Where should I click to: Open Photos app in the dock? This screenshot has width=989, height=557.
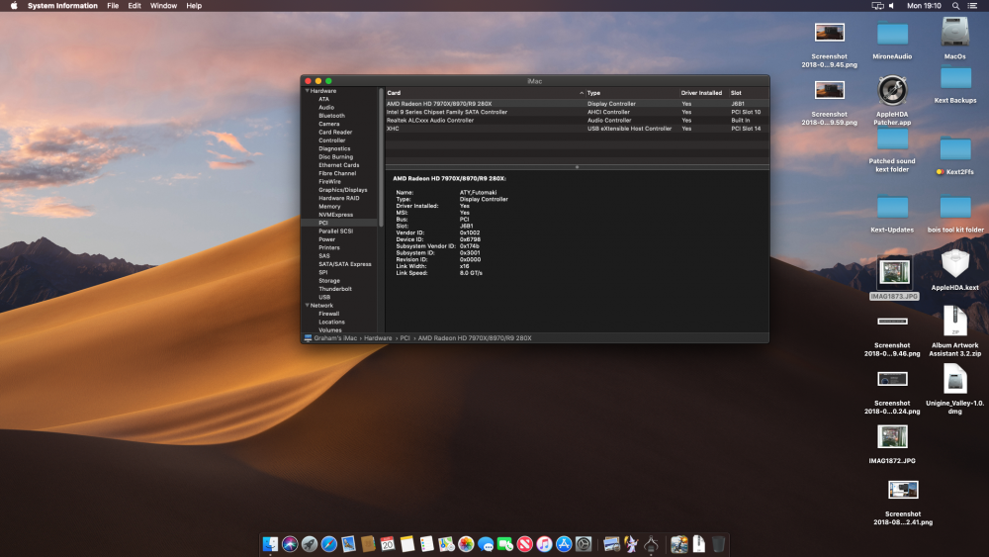466,544
